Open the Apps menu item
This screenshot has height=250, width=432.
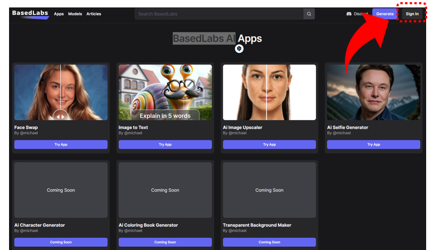[x=59, y=14]
